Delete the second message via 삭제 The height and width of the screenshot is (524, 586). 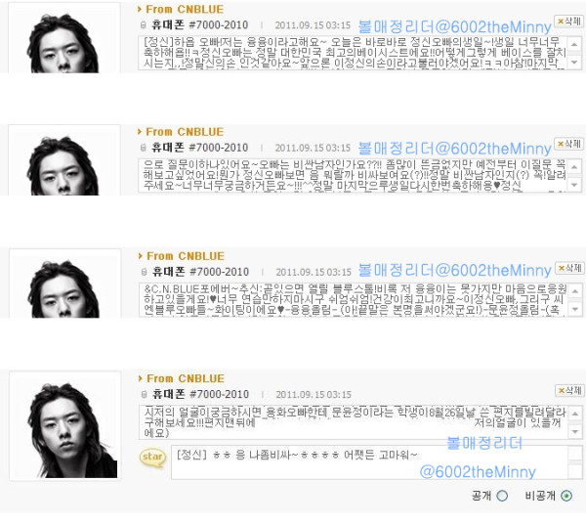(568, 144)
